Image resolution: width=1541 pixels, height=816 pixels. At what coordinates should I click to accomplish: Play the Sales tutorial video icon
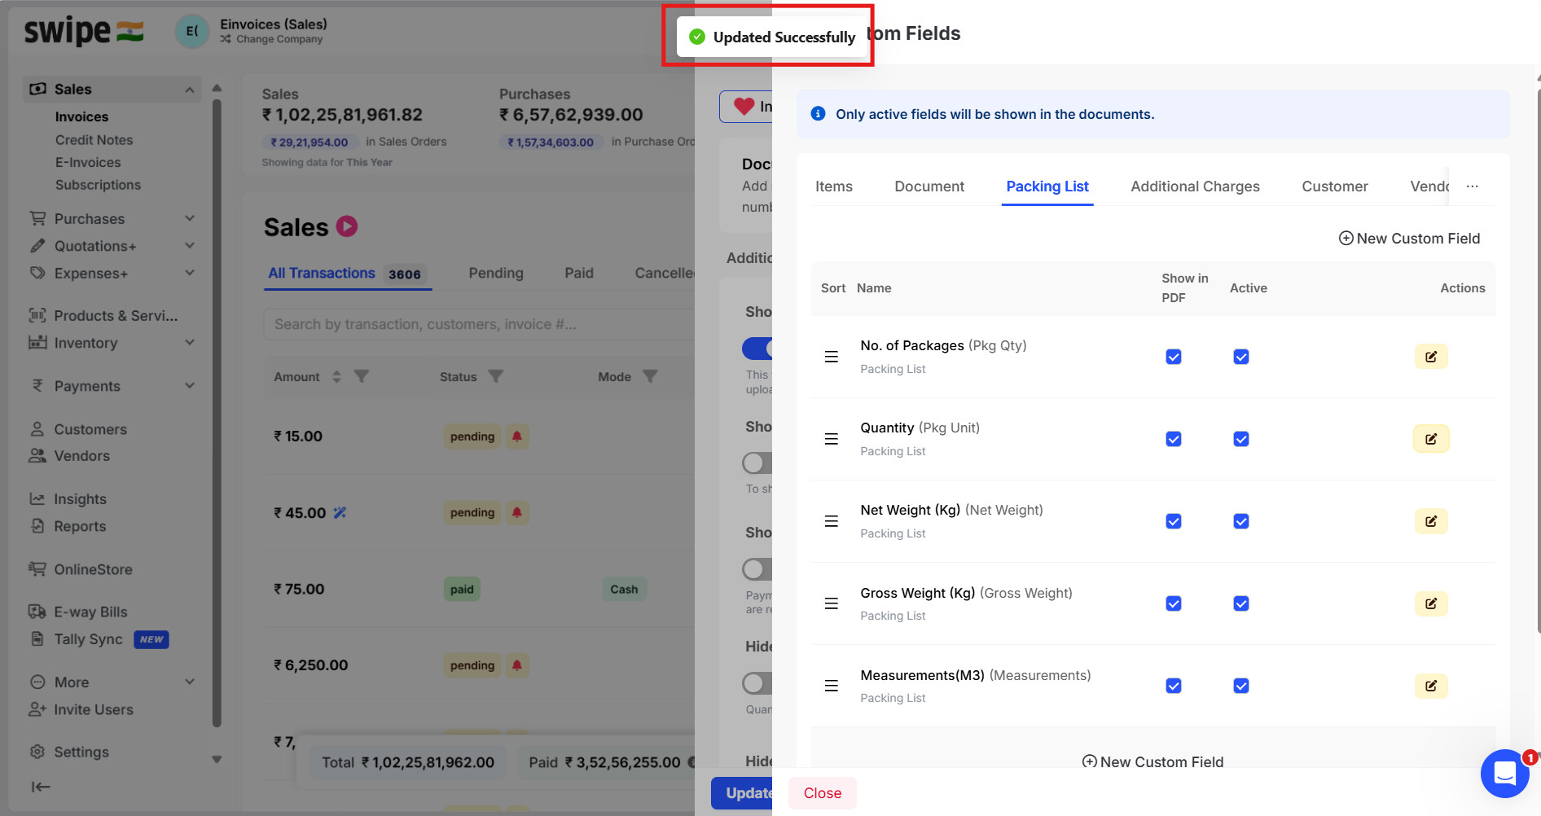click(347, 226)
